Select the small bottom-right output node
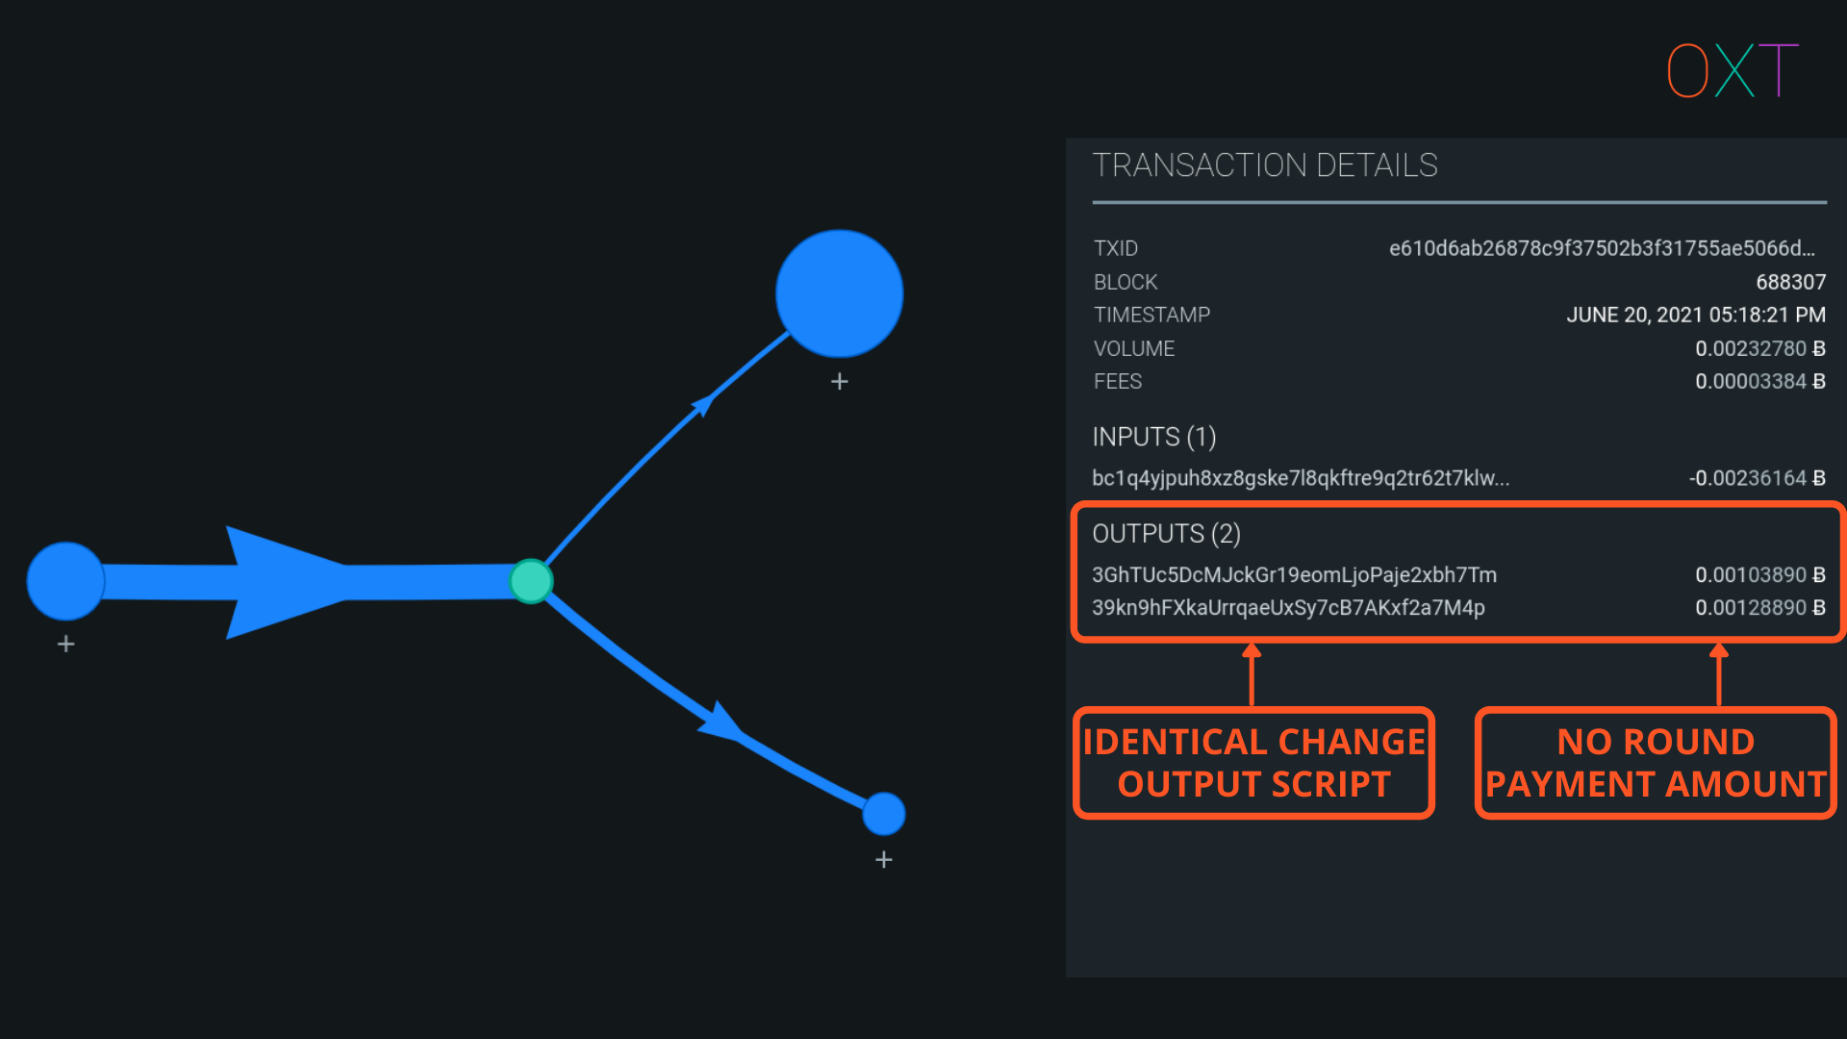This screenshot has width=1847, height=1039. point(884,814)
